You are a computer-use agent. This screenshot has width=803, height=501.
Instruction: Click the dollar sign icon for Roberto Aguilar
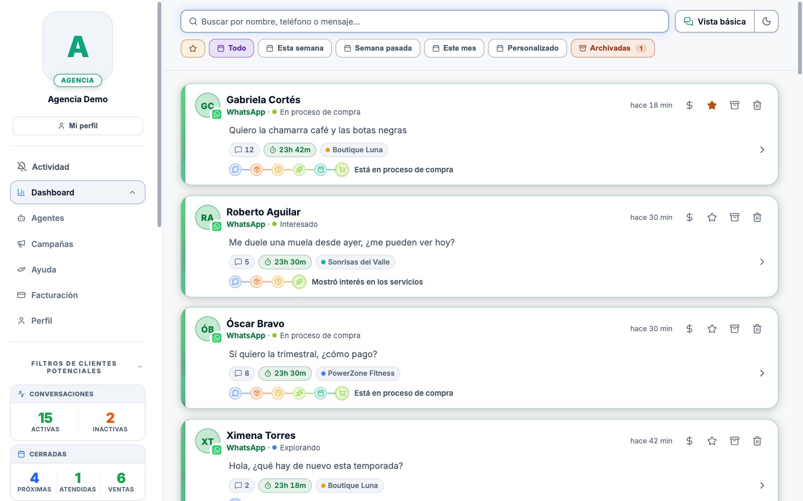pyautogui.click(x=690, y=217)
